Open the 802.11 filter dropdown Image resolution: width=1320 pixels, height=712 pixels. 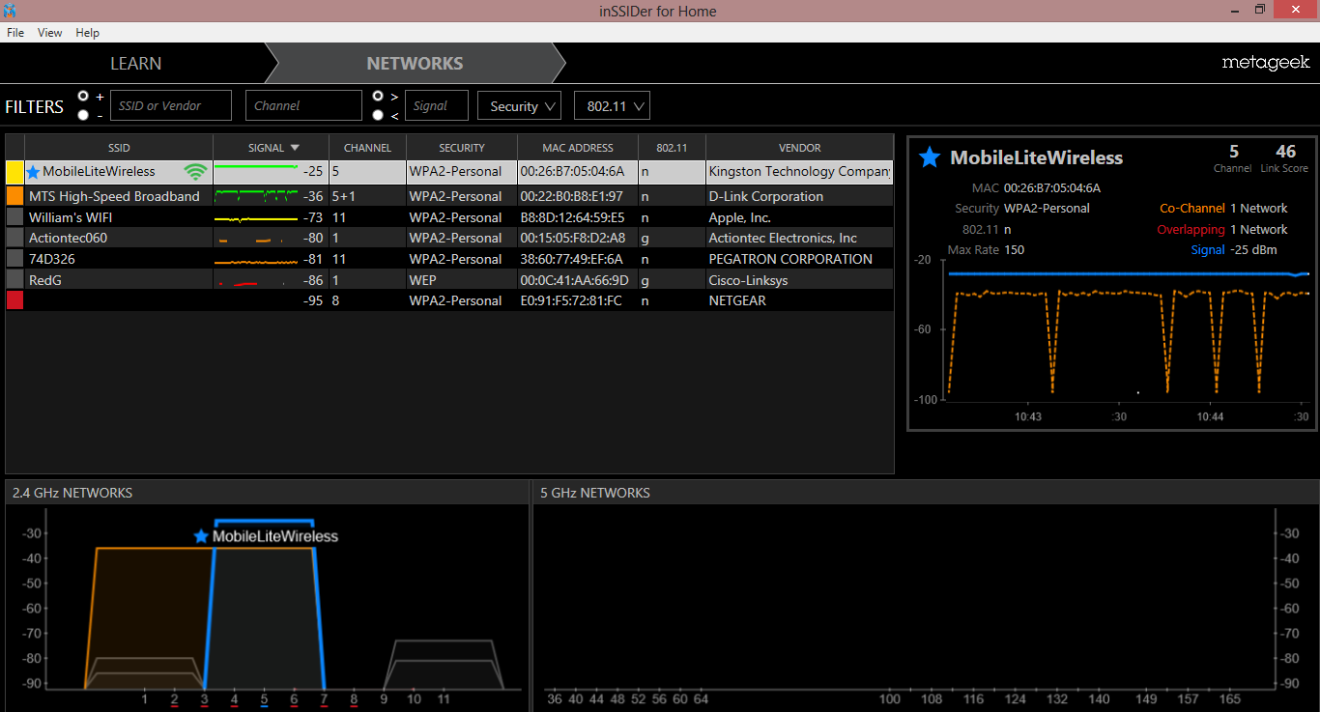pos(611,106)
